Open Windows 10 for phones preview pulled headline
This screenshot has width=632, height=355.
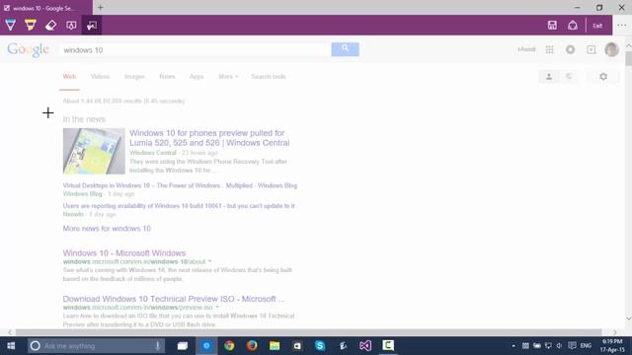pos(209,138)
